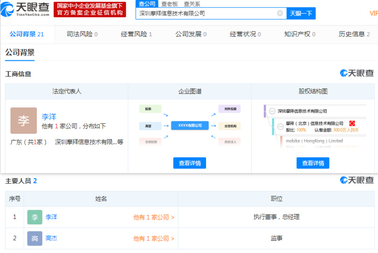Screen dimensions: 378x253
Task: Click the 高管 node in enterprise graph
Action: [x=150, y=126]
